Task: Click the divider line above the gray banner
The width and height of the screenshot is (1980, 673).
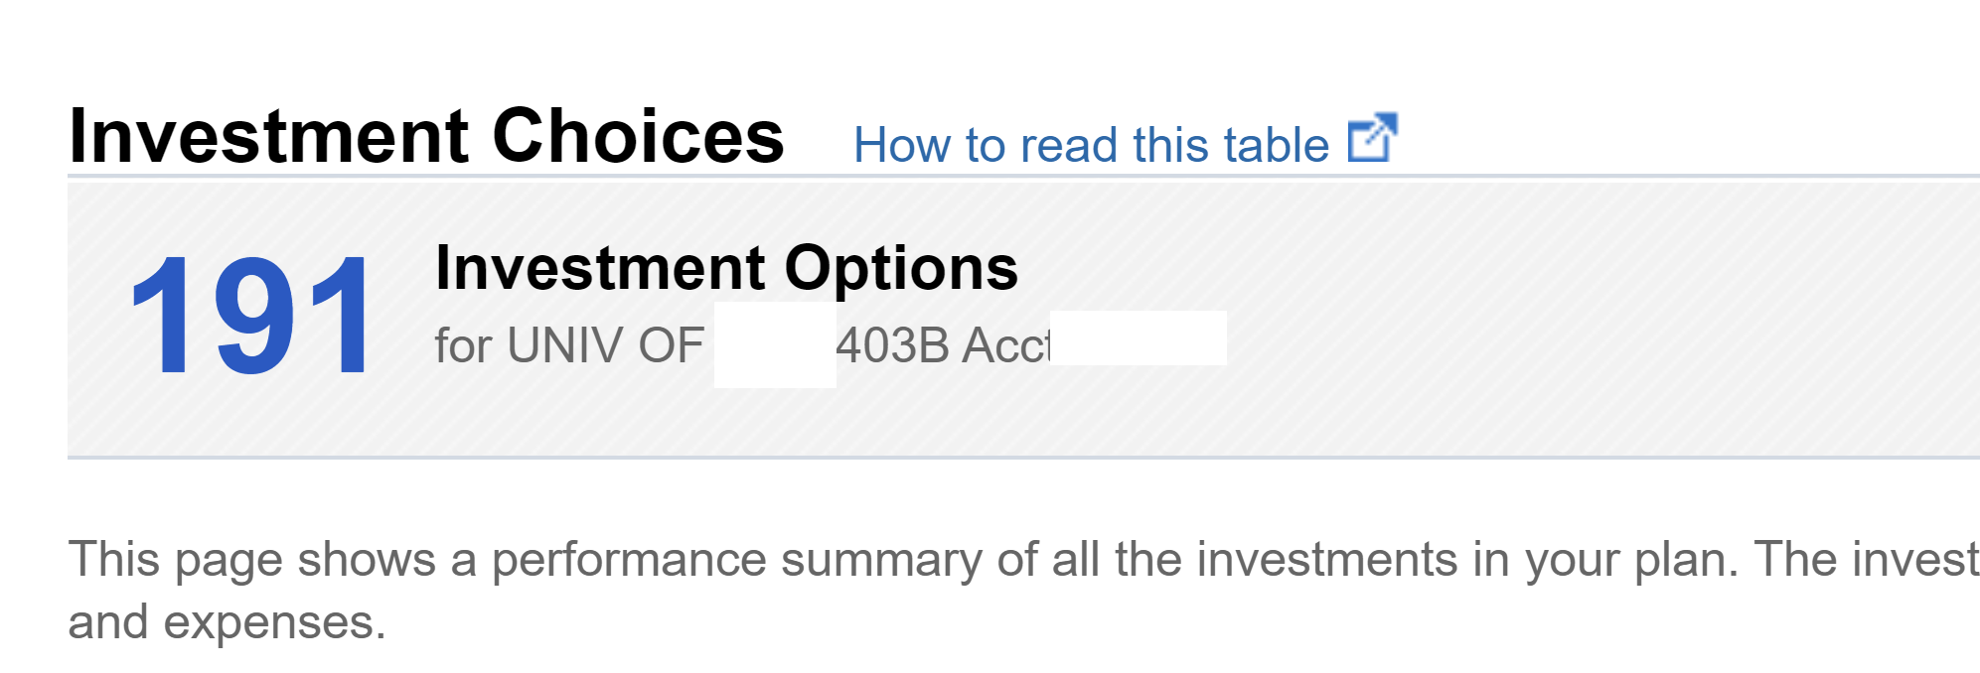Action: 1023,177
